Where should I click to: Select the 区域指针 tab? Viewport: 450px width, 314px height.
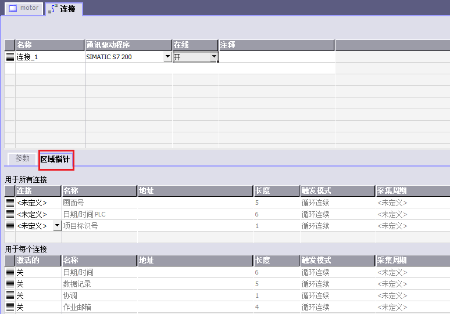(x=56, y=159)
